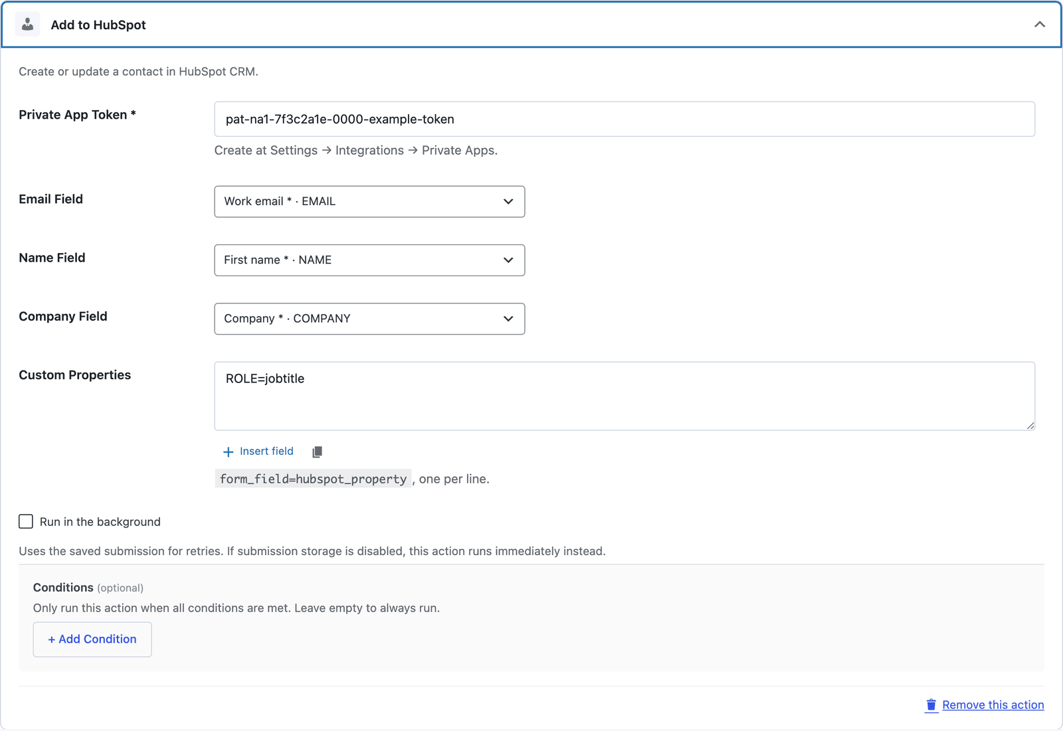Click into the Custom Properties textarea
The width and height of the screenshot is (1063, 731).
(625, 396)
